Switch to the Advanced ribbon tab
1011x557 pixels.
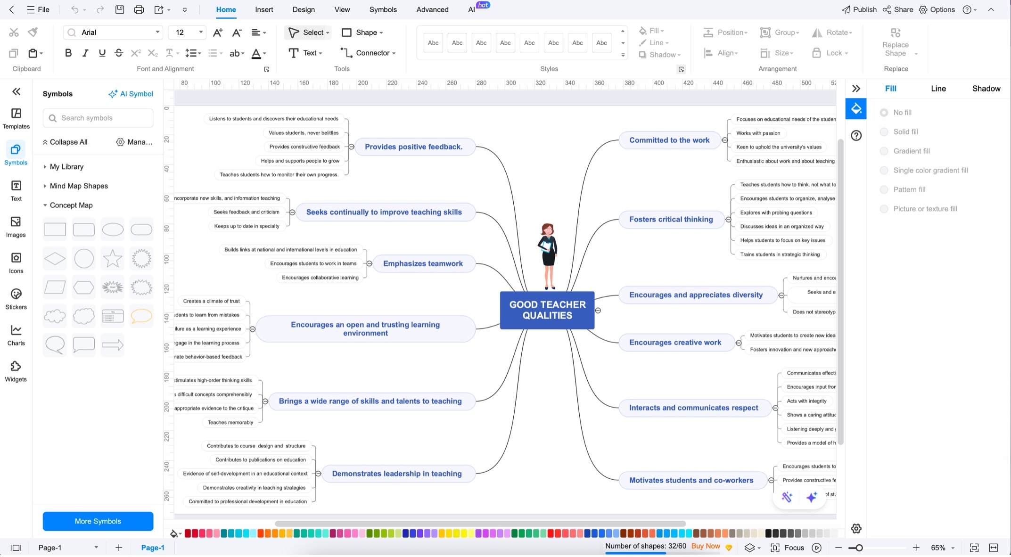tap(432, 9)
